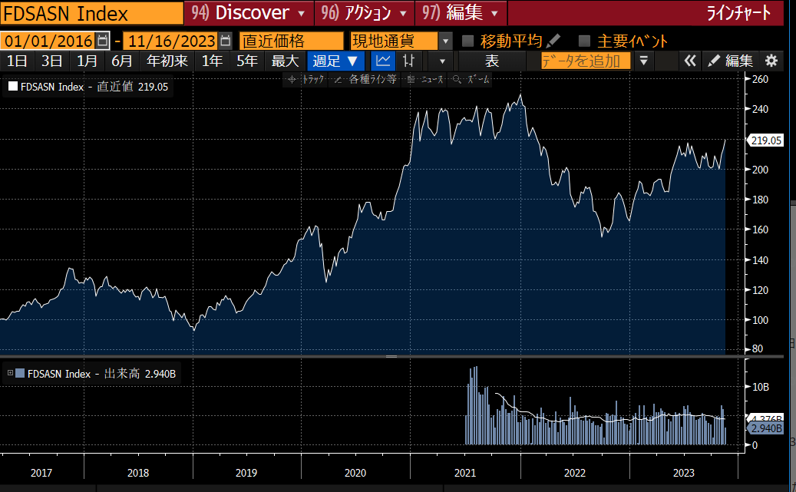The width and height of the screenshot is (796, 492).
Task: Open the 97) 編集 edit menu
Action: (x=461, y=13)
